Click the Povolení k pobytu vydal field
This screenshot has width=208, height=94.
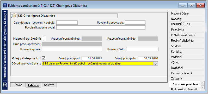click(101, 27)
